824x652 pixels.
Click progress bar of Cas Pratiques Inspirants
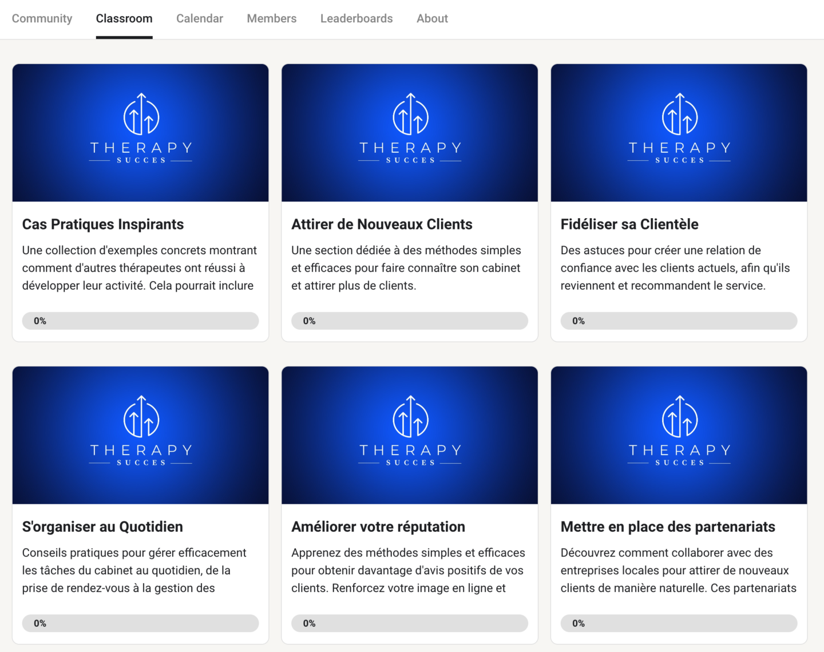point(141,321)
